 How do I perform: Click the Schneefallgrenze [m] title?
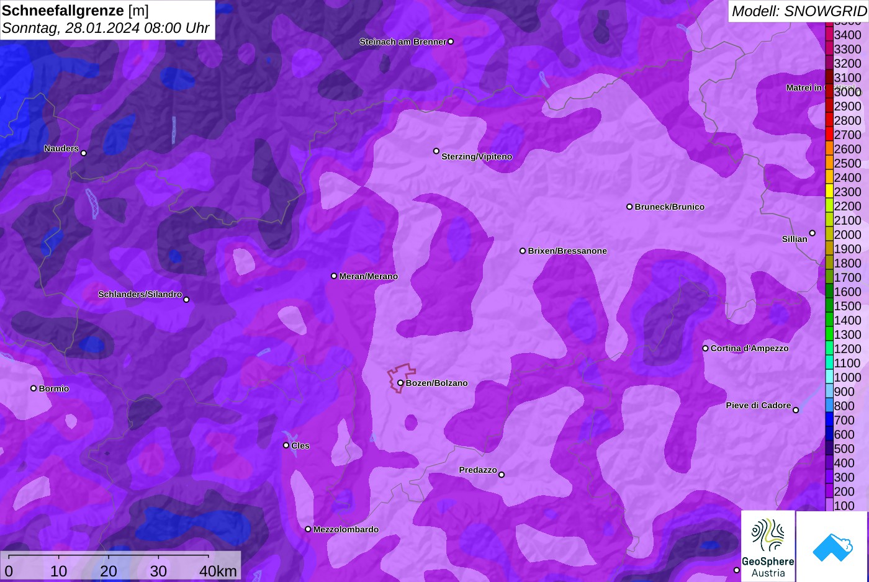point(75,11)
